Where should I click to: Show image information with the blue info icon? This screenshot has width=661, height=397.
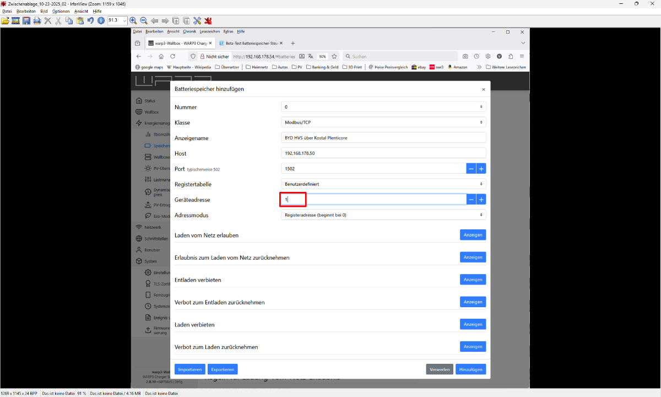(x=101, y=20)
